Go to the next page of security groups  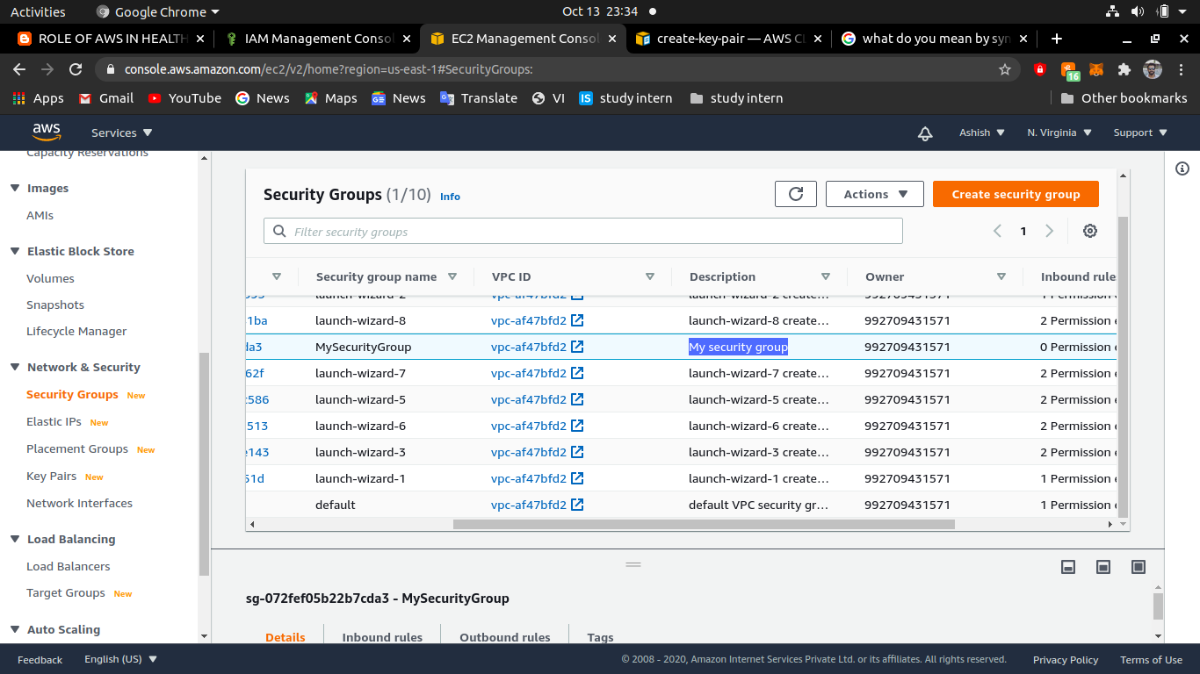[1049, 231]
